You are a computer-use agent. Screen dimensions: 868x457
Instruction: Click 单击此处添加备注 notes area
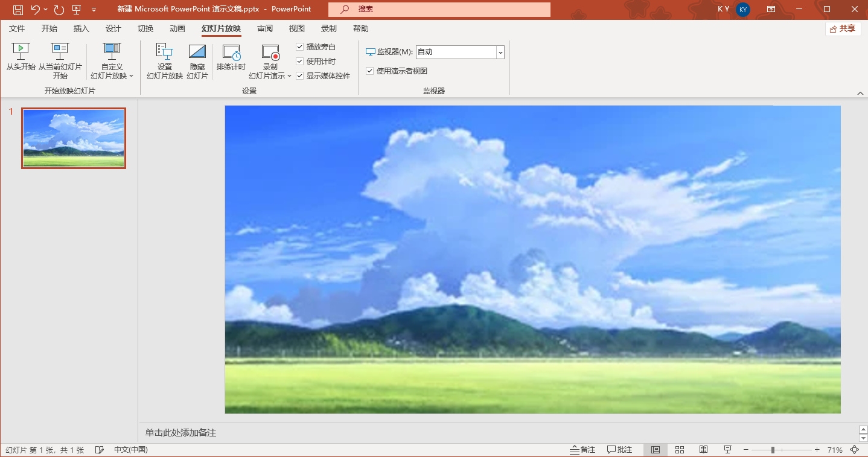pyautogui.click(x=180, y=433)
